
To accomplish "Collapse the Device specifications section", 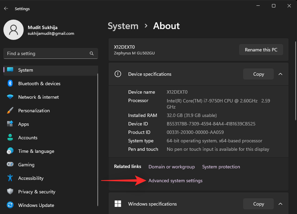I will tap(280, 74).
